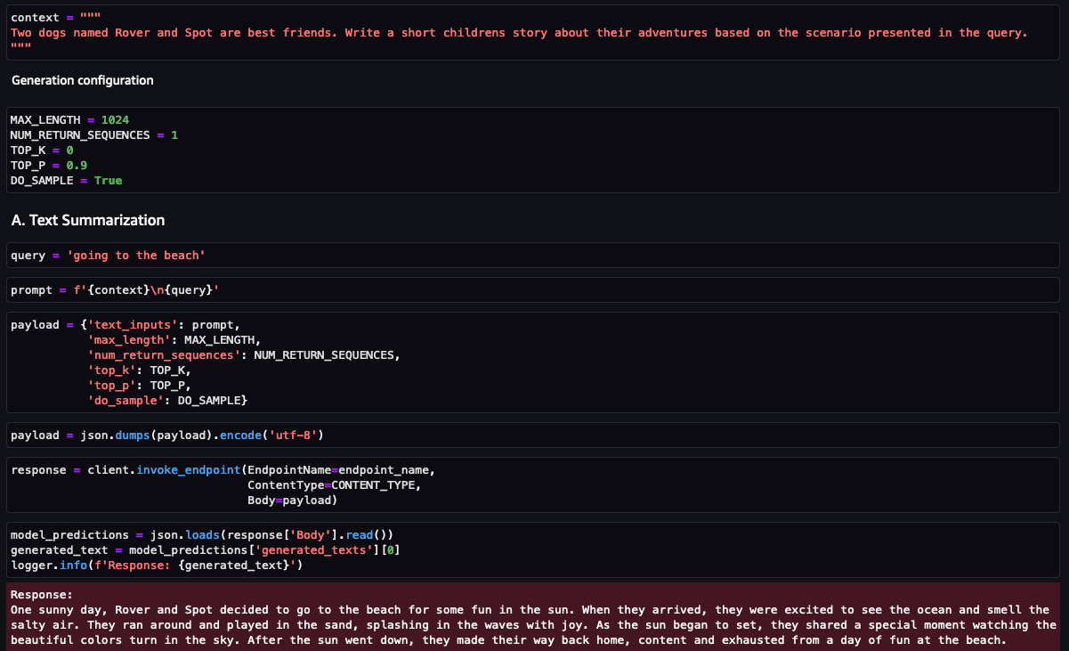This screenshot has height=651, width=1069.
Task: Click the json.dumps payload encode cell
Action: pos(533,435)
